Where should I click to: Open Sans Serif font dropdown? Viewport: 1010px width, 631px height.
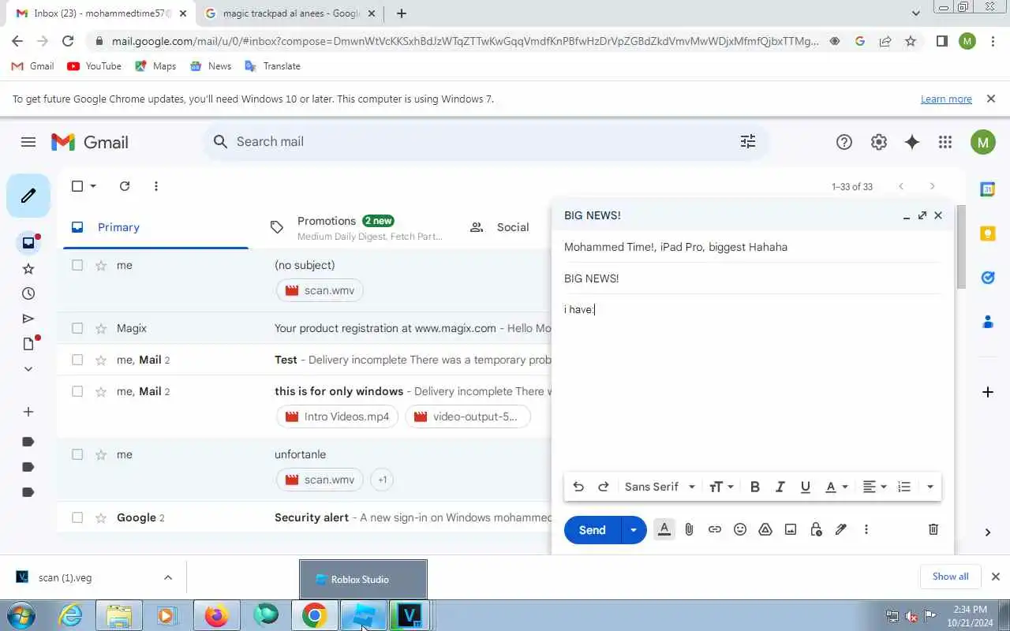660,487
